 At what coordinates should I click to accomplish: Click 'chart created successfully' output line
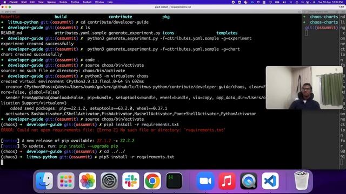pyautogui.click(x=31, y=54)
